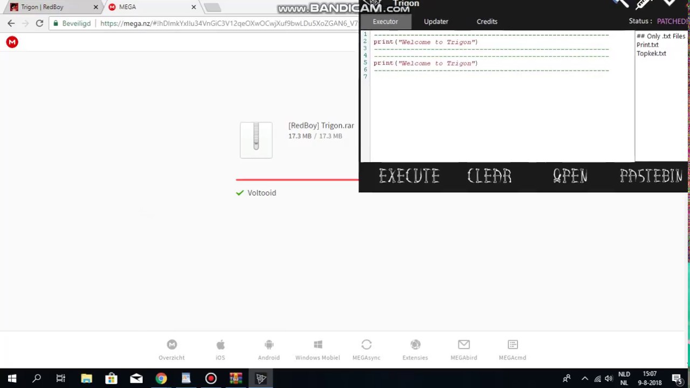Click the Trigon.rar zip file icon
The height and width of the screenshot is (388, 690).
[256, 140]
